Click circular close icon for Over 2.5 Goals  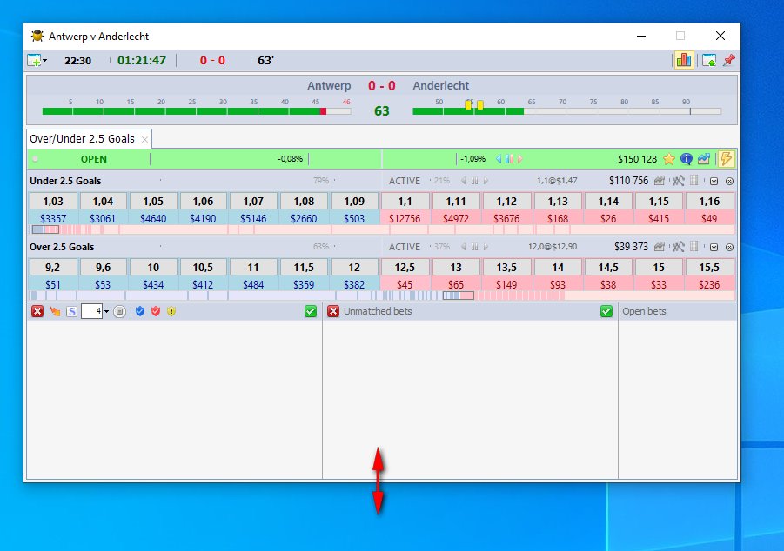pos(729,248)
